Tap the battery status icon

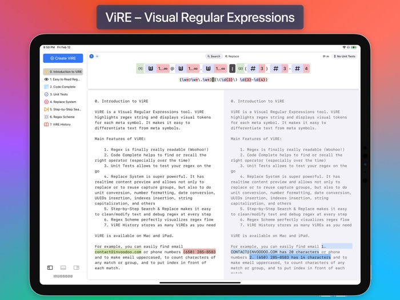(354, 47)
